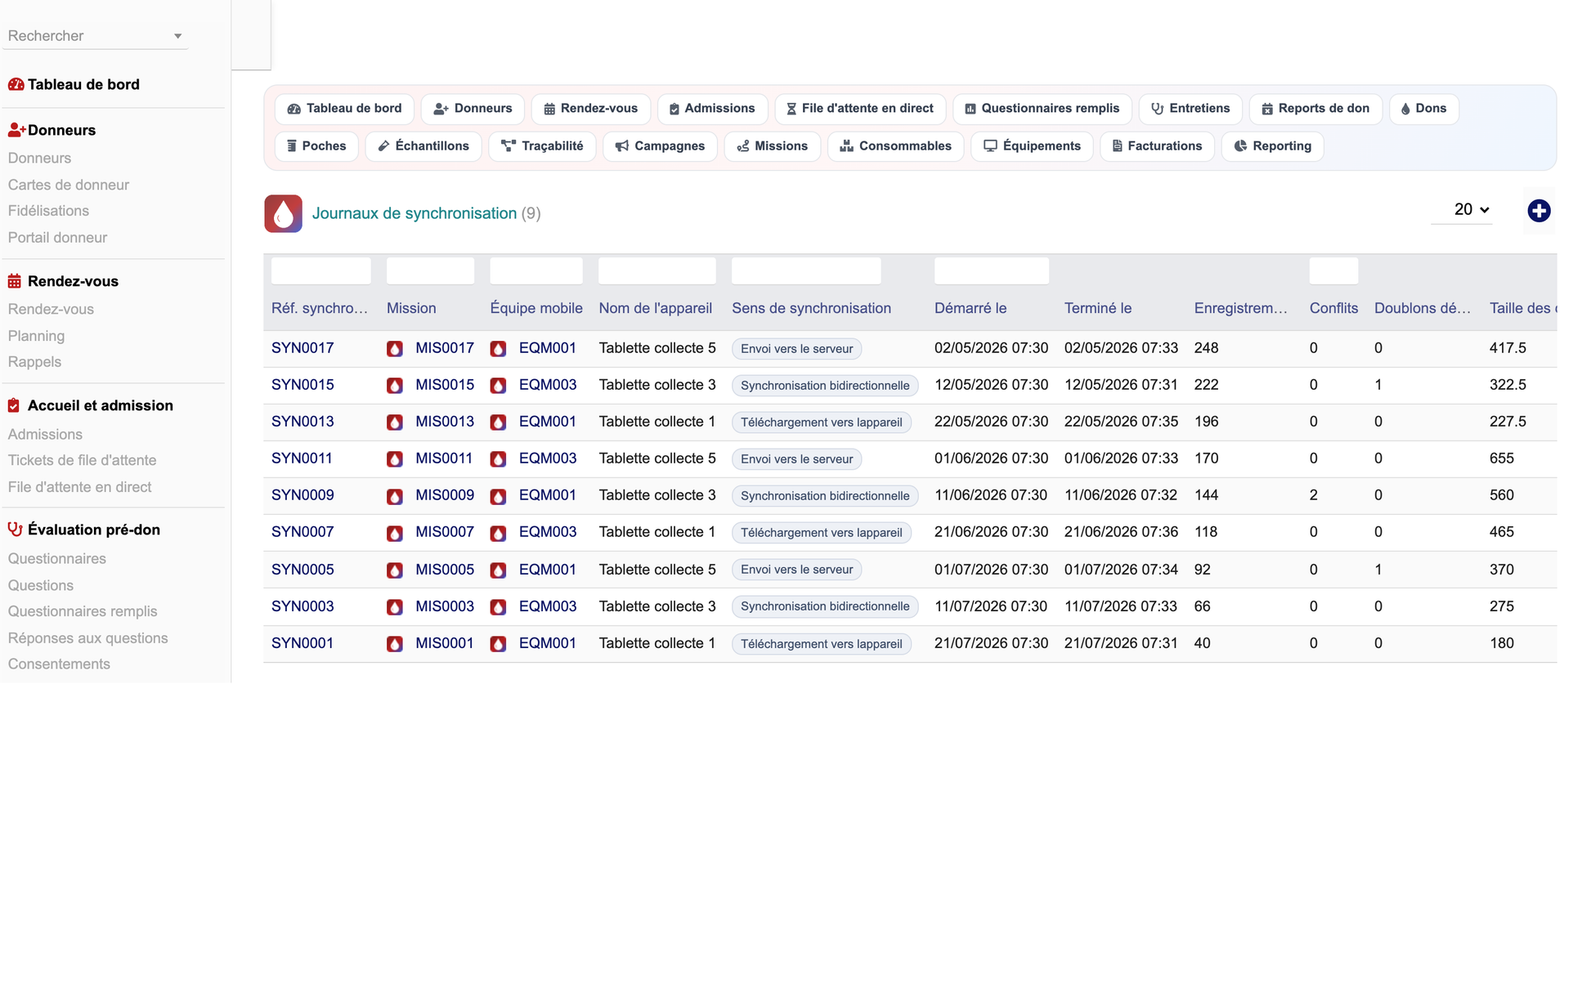The image size is (1591, 984).
Task: Open Consentements in the sidebar
Action: 59,664
